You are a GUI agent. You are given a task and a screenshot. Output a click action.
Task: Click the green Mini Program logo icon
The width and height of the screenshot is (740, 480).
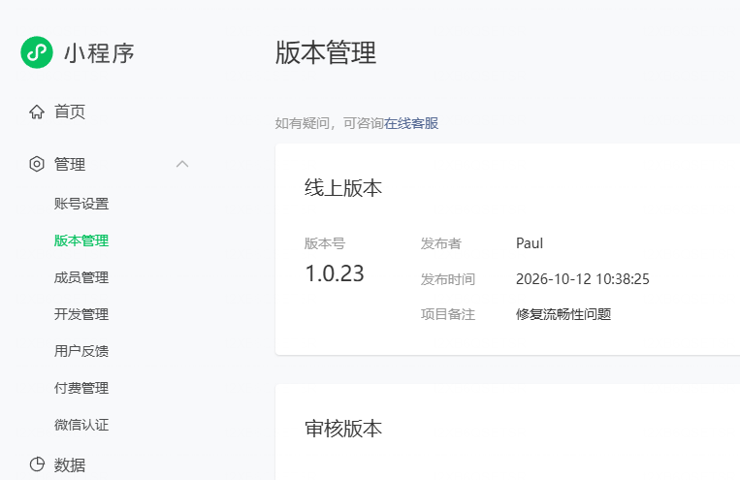[x=36, y=52]
